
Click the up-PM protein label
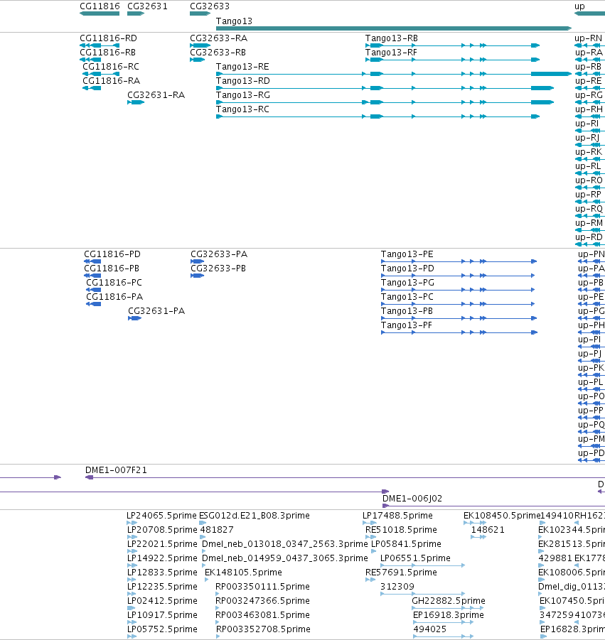pyautogui.click(x=591, y=439)
